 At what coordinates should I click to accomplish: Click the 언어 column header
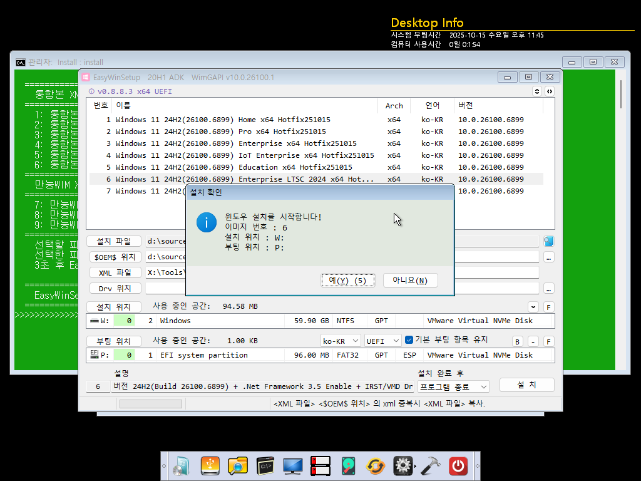(432, 105)
